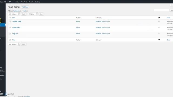Open Blackolives Settings in the admin bar
The image size is (173, 97).
[x=34, y=2]
